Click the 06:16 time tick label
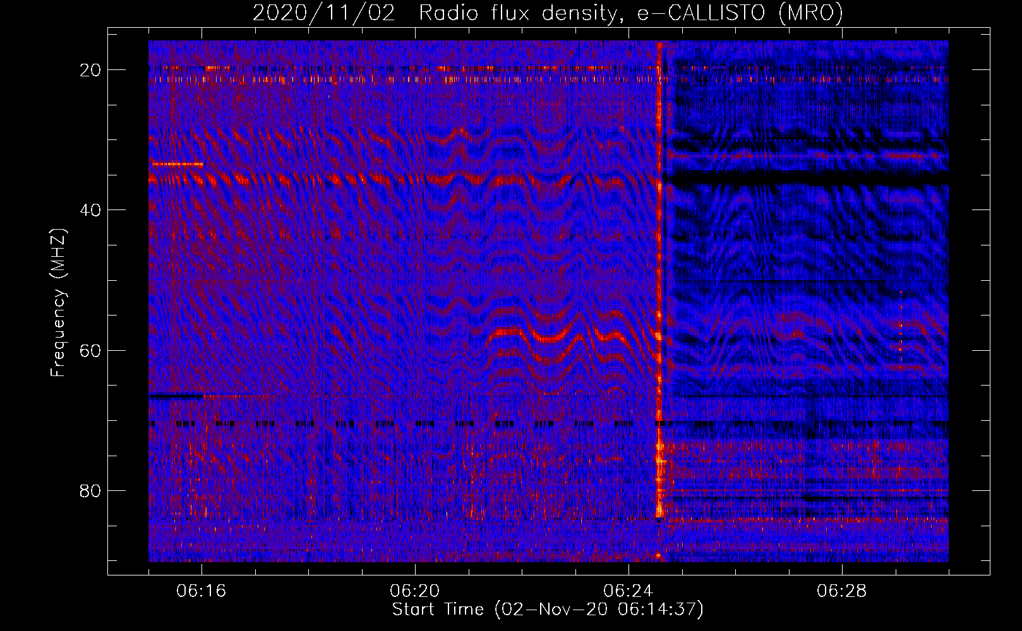This screenshot has height=631, width=1022. (x=201, y=591)
